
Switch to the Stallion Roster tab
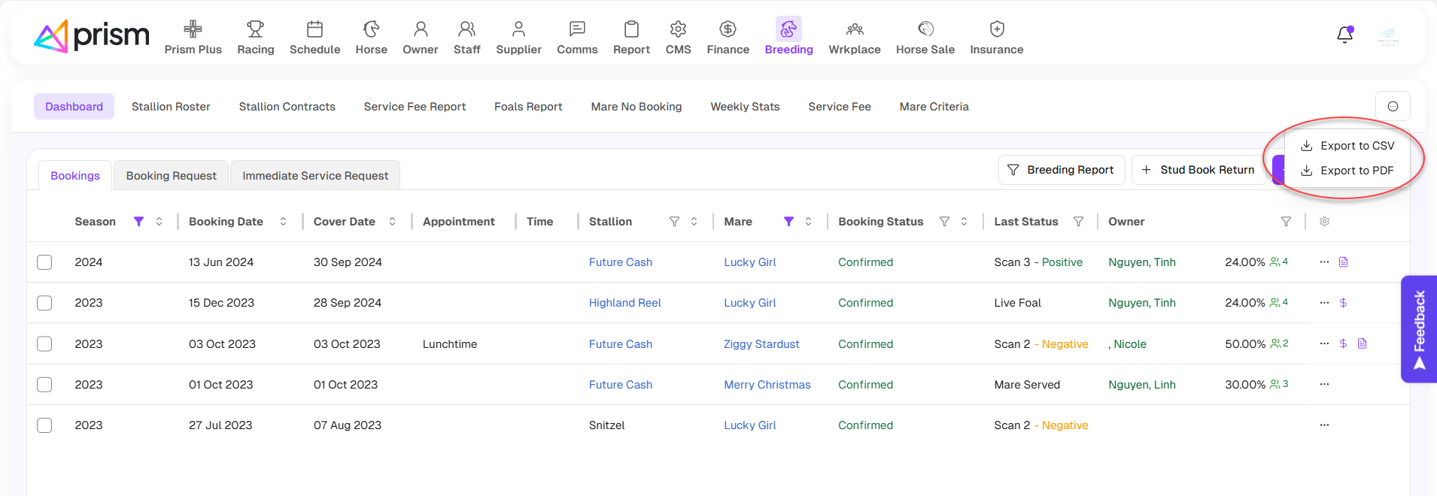[171, 107]
